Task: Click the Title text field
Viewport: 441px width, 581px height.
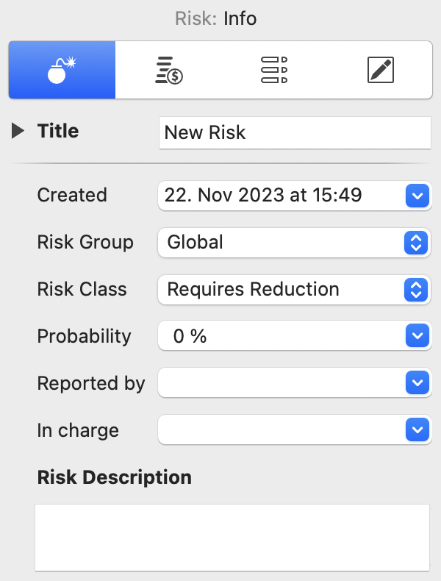Action: pyautogui.click(x=294, y=132)
